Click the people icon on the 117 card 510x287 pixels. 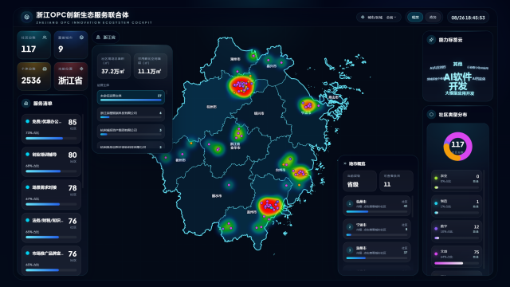tap(45, 37)
